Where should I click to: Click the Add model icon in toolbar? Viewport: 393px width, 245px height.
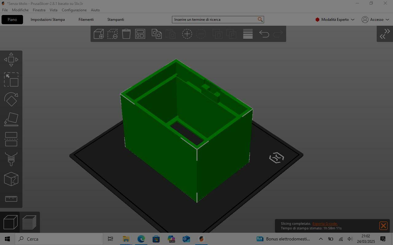coord(99,34)
